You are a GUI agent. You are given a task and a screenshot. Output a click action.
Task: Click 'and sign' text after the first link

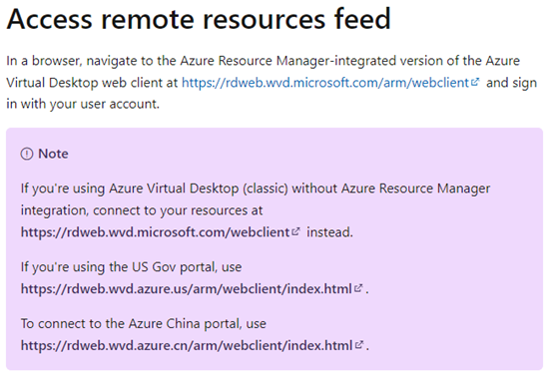click(511, 83)
